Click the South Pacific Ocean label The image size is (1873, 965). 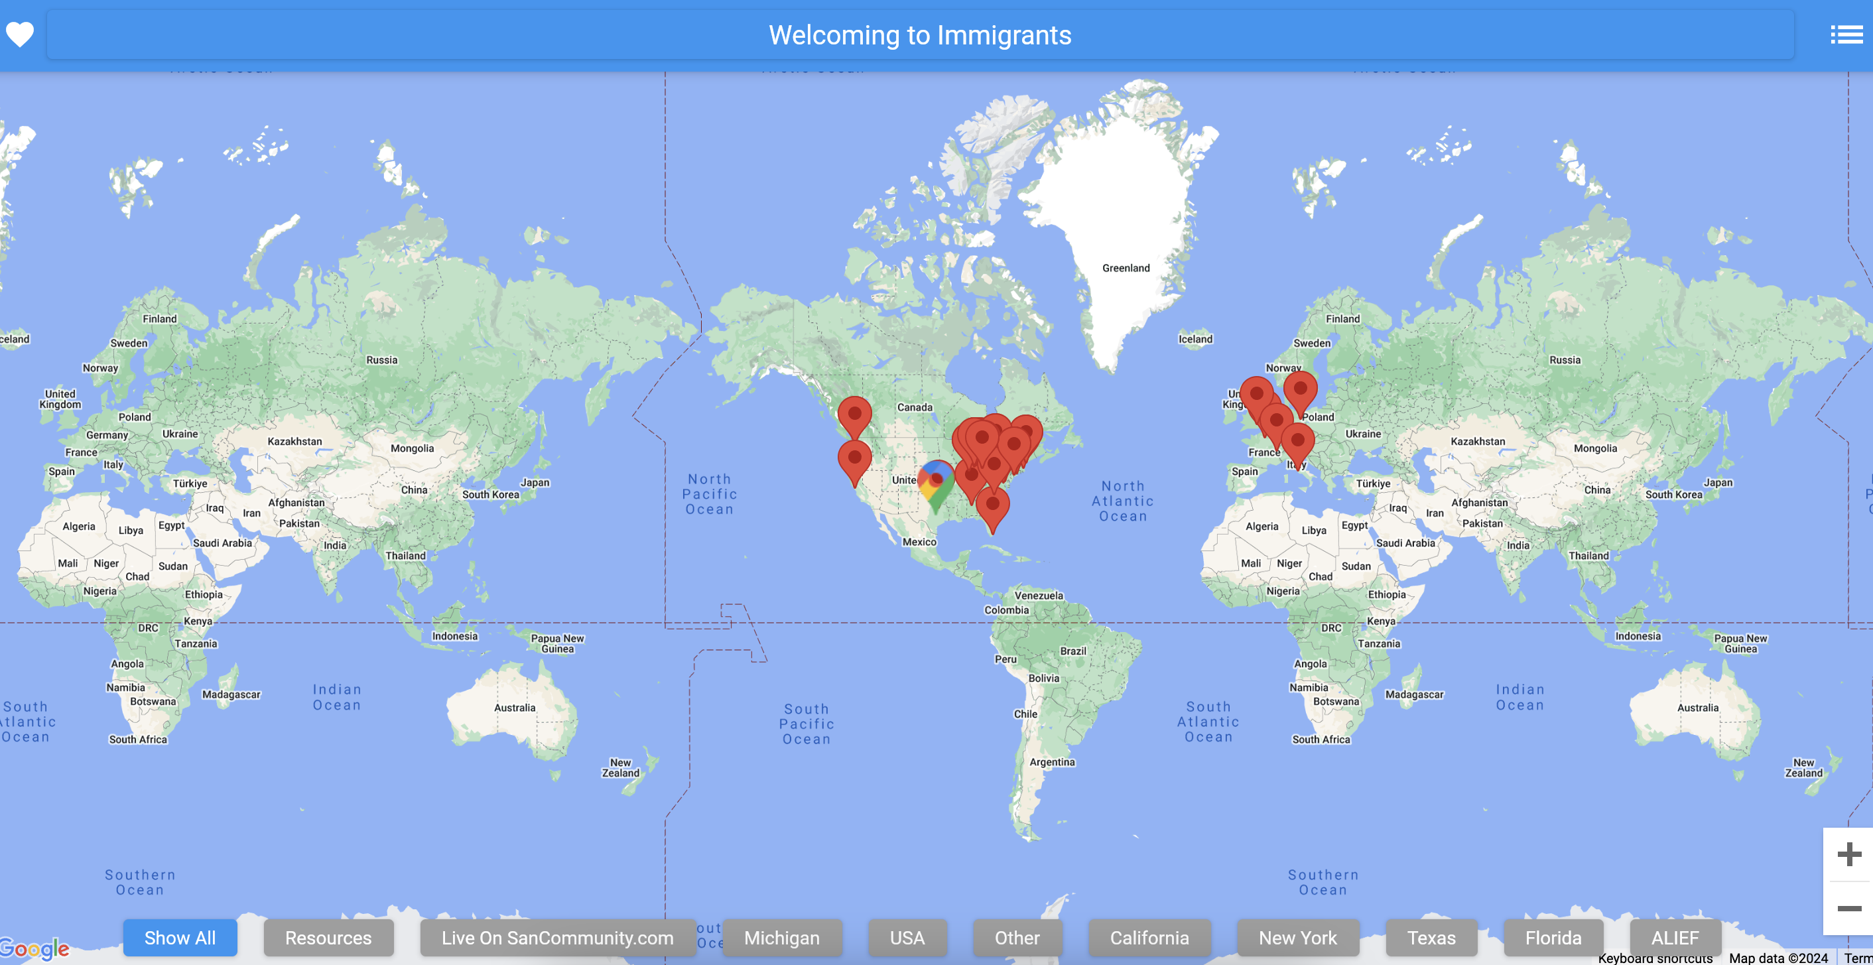[x=807, y=724]
